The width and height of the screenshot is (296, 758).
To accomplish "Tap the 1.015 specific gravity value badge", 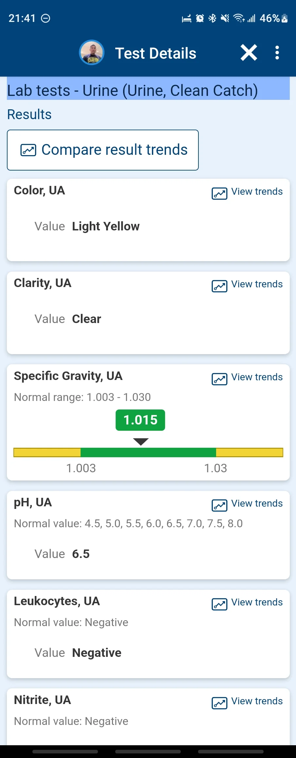I will [x=140, y=420].
